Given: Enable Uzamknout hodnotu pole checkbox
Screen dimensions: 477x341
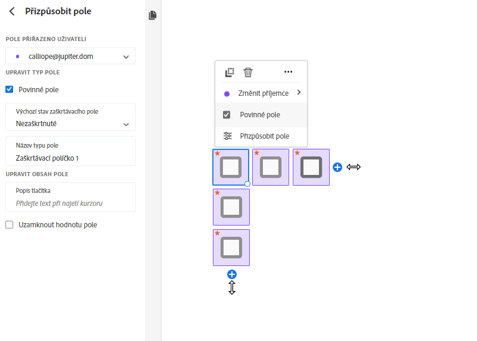Looking at the screenshot, I should coord(10,225).
